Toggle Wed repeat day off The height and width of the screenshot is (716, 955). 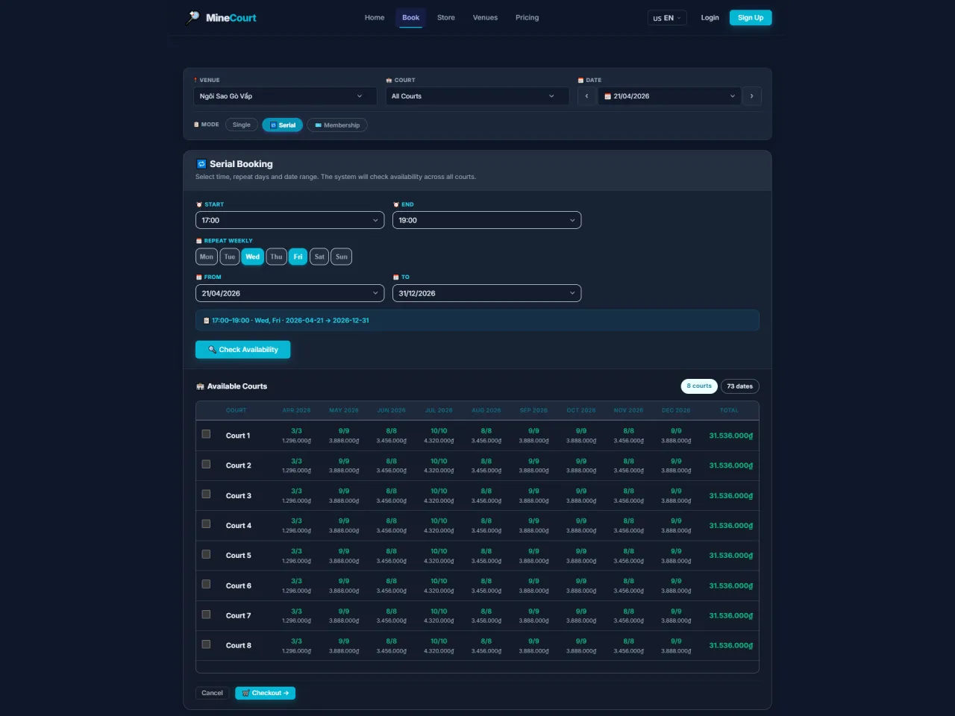click(253, 257)
